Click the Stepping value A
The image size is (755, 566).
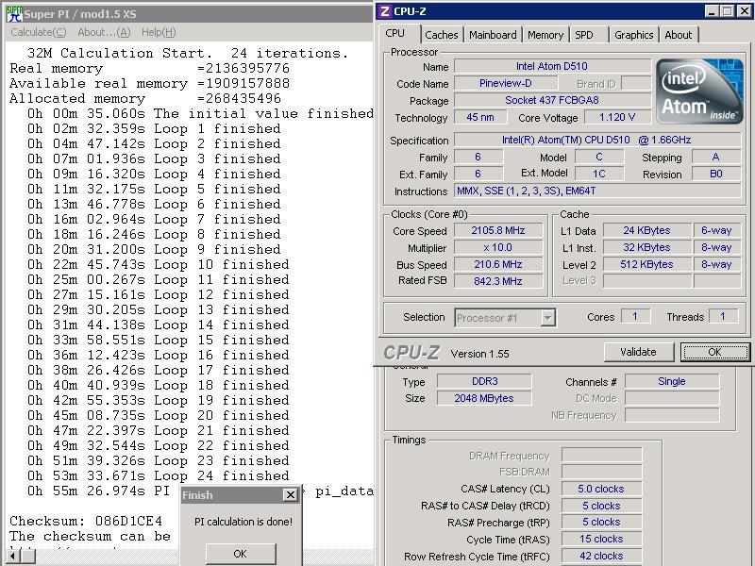(x=716, y=157)
